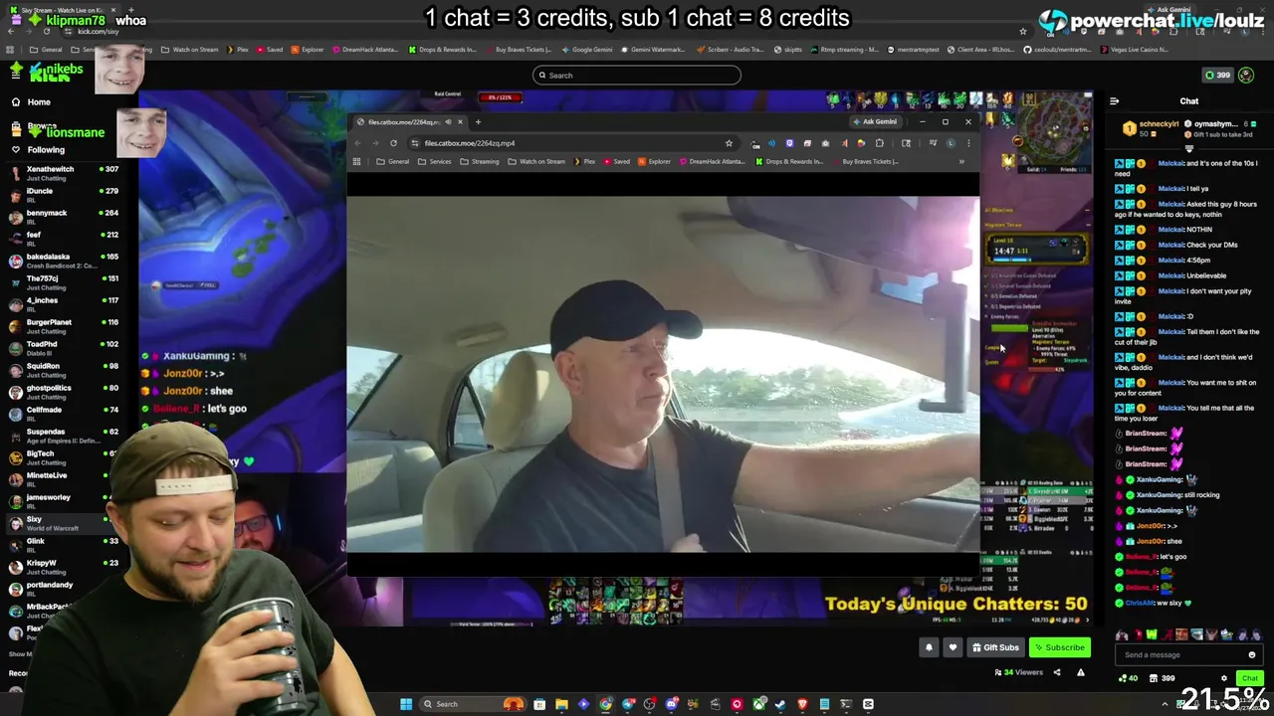Click the Home icon in Kick sidebar

(x=16, y=101)
